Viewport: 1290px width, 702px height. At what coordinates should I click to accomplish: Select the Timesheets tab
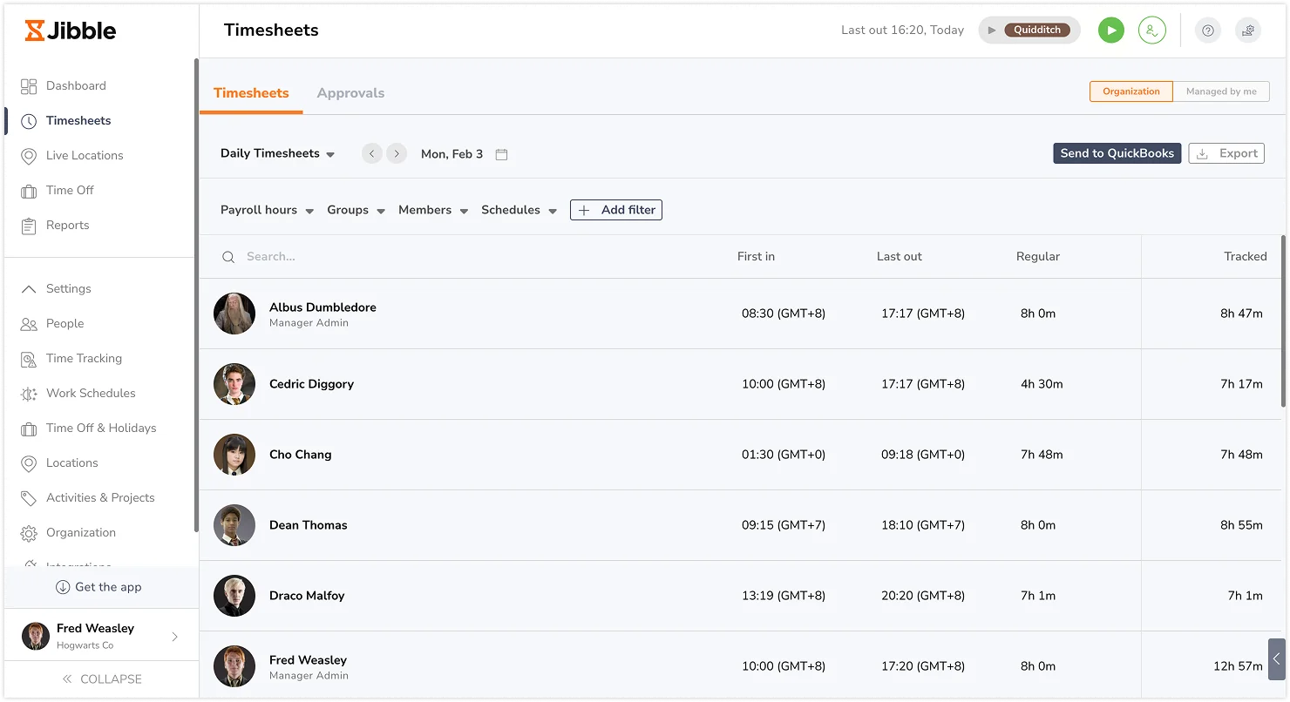click(x=251, y=93)
